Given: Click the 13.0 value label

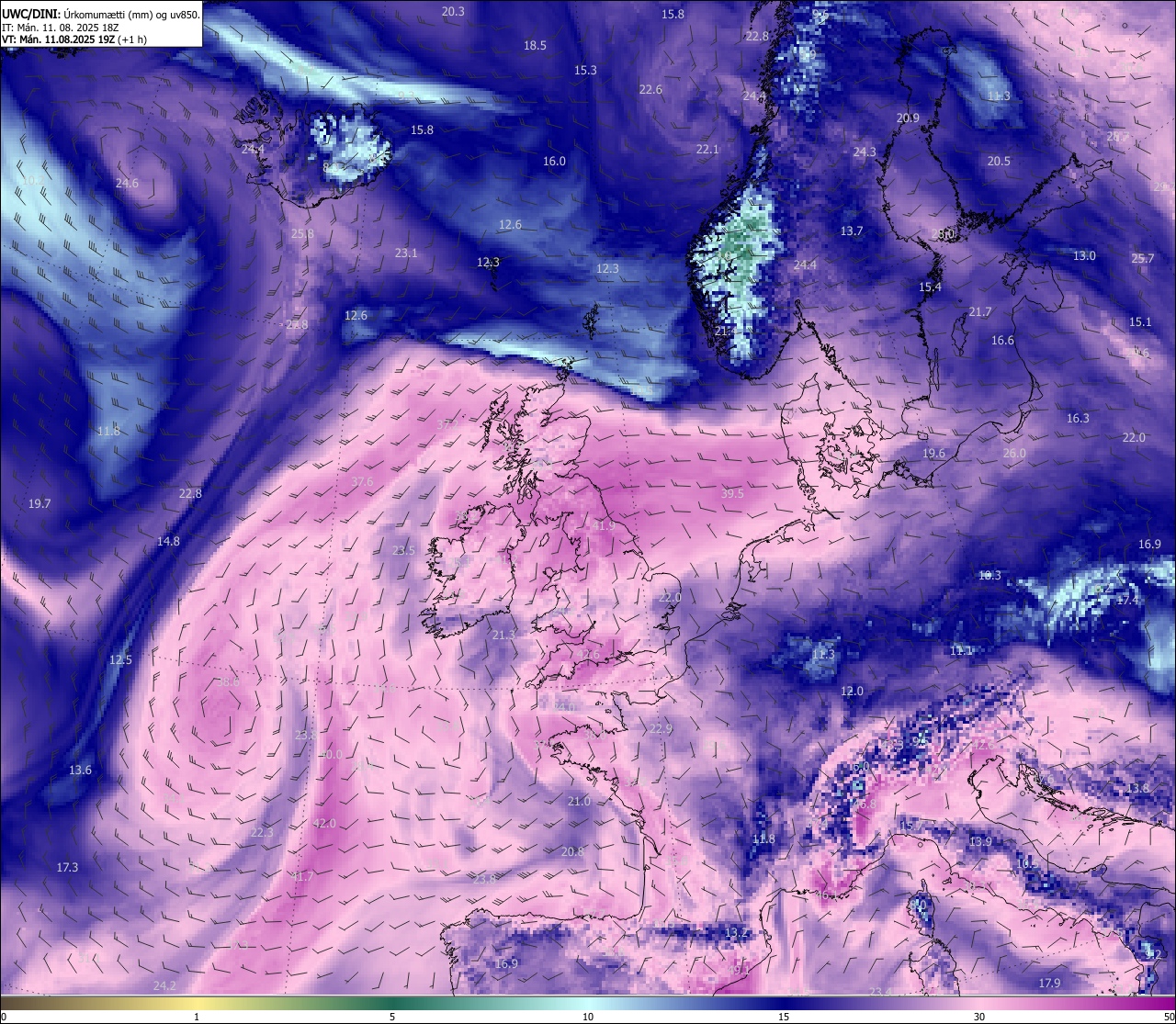Looking at the screenshot, I should (x=1084, y=256).
